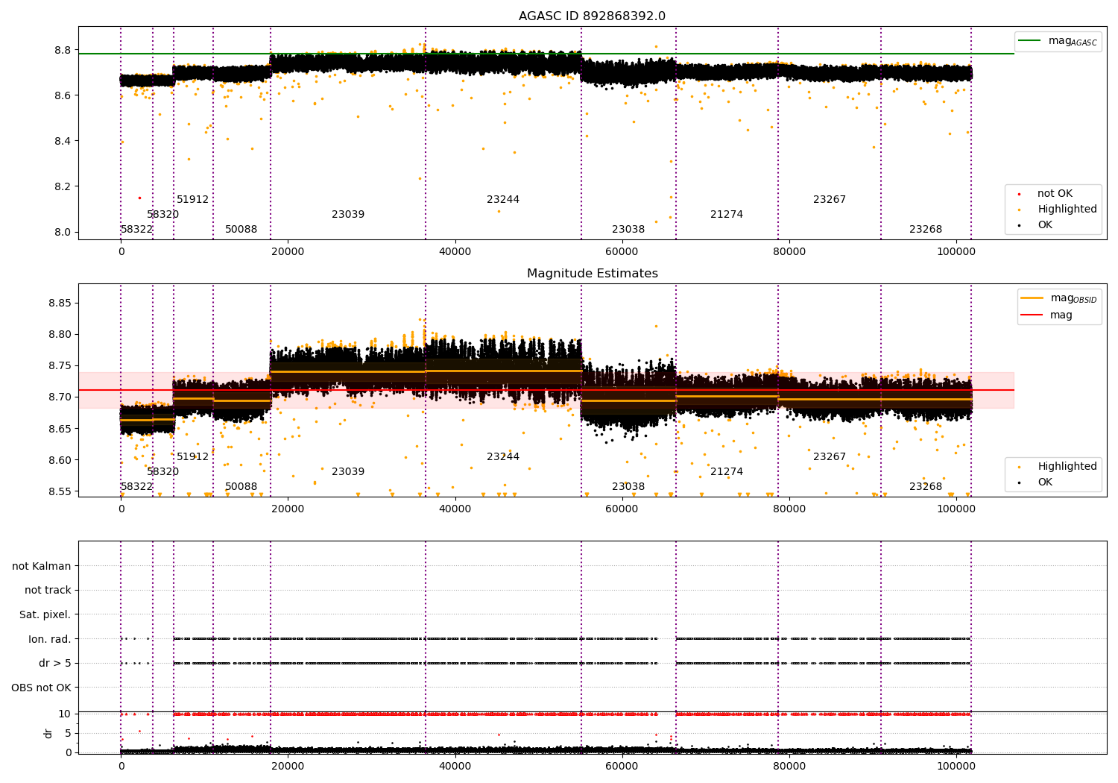Click the 'not track' axis label
This screenshot has height=783, width=1118.
click(x=48, y=590)
